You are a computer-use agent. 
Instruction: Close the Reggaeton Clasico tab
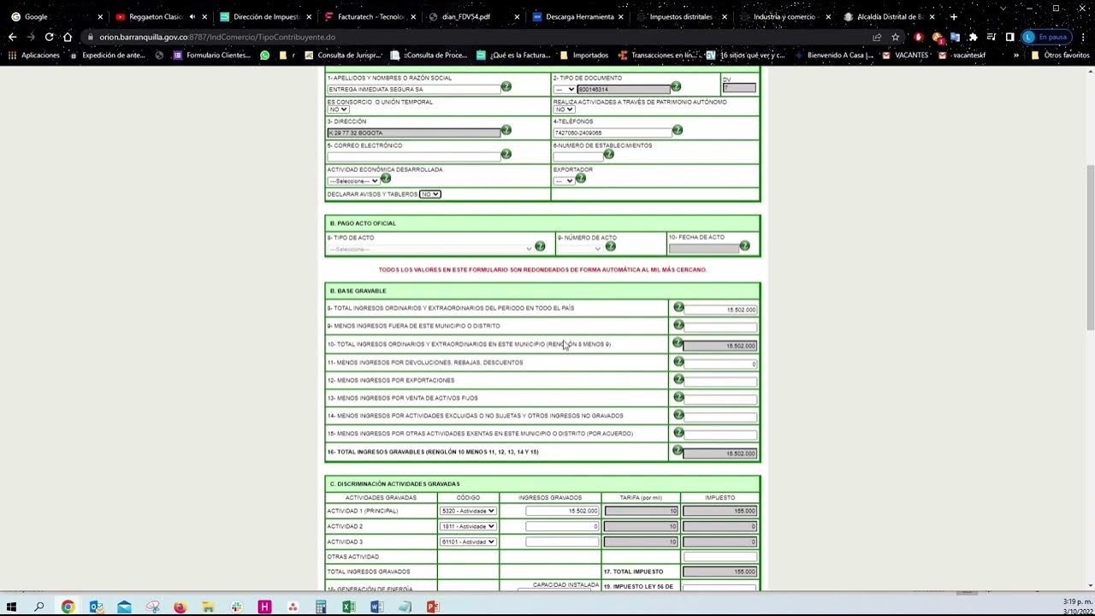click(204, 16)
